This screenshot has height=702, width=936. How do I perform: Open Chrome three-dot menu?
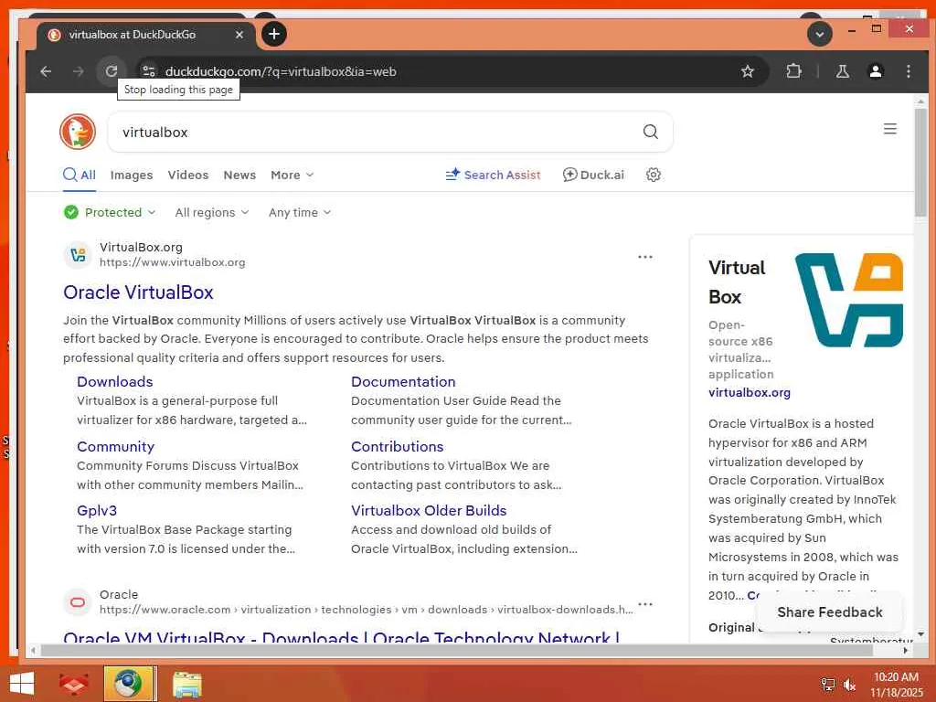(909, 71)
